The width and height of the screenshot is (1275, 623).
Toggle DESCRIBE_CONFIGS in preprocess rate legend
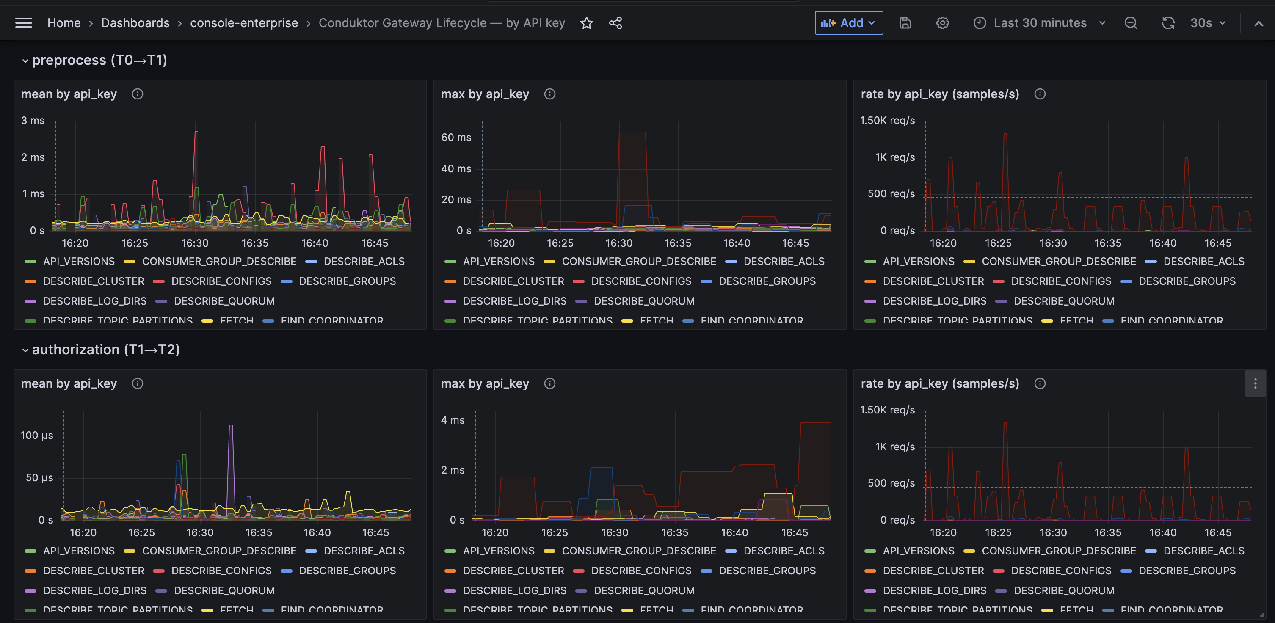point(1061,281)
